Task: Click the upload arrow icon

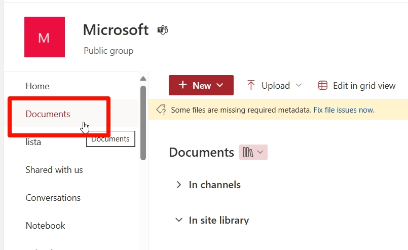Action: point(251,85)
